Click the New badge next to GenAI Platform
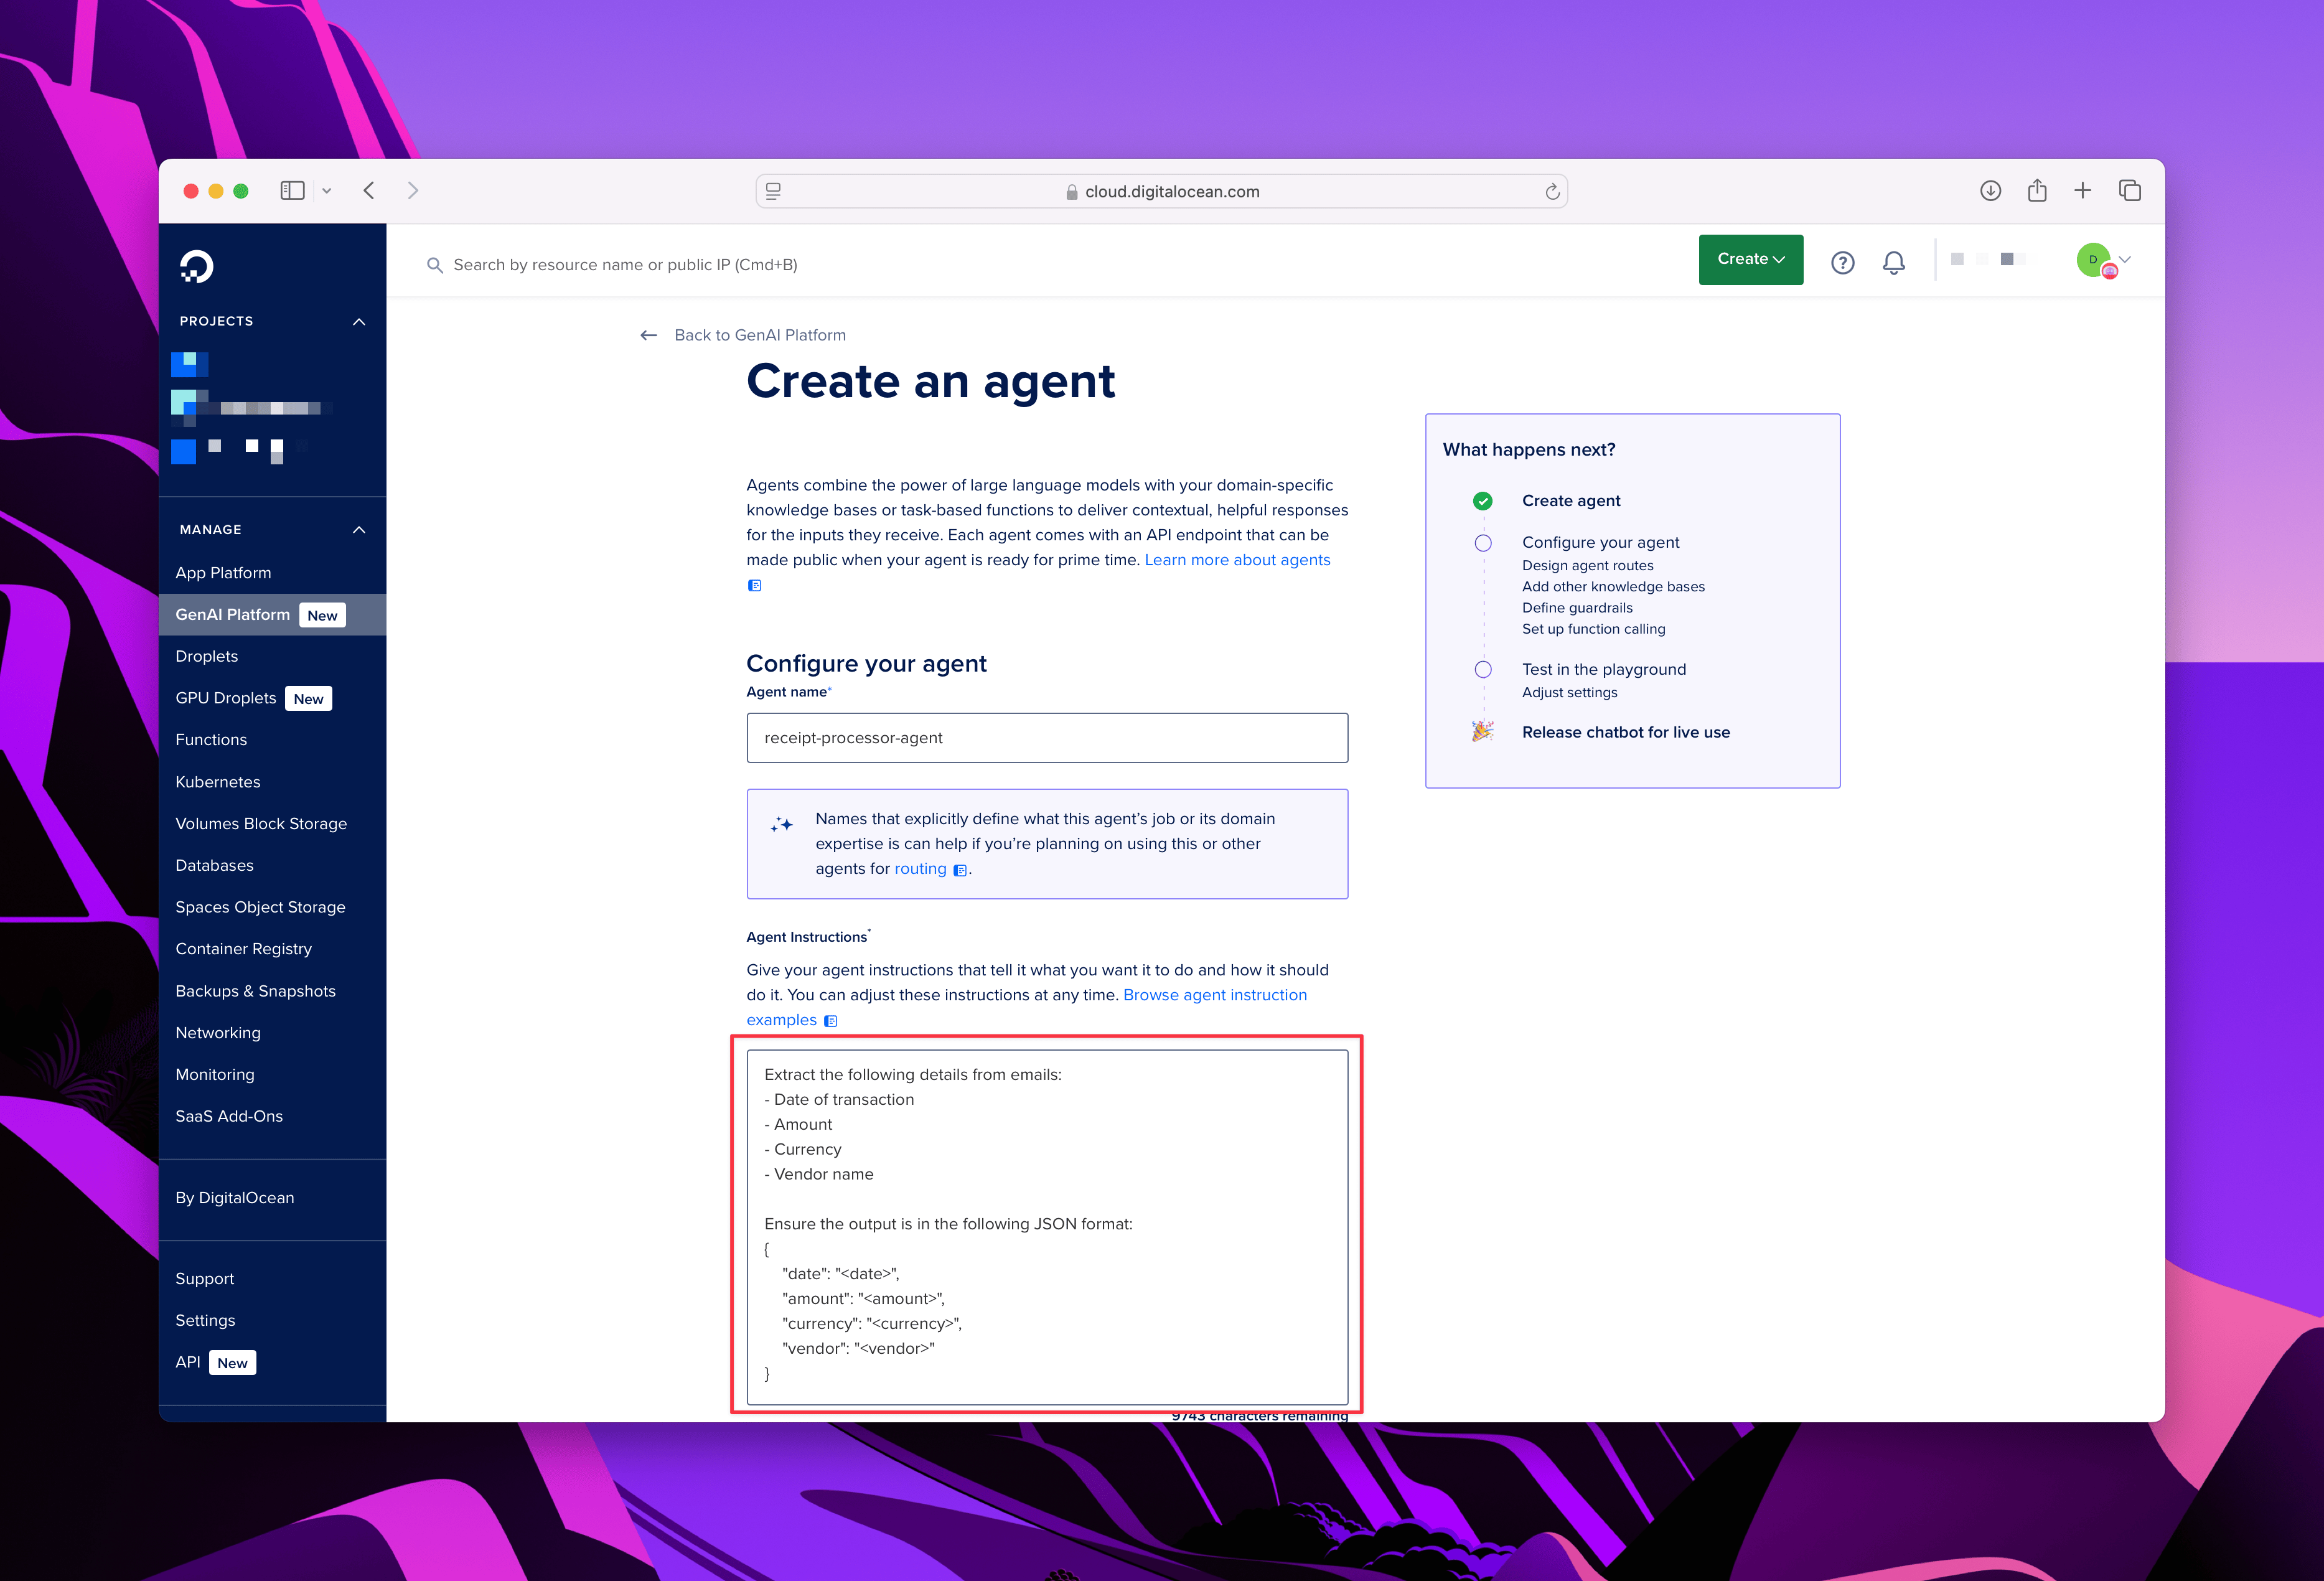This screenshot has height=1581, width=2324. pos(322,615)
